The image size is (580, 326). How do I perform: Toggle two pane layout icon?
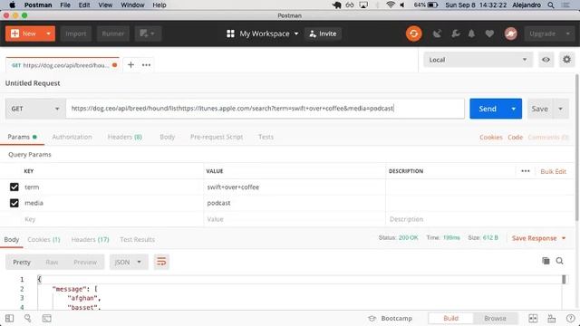[x=533, y=318]
